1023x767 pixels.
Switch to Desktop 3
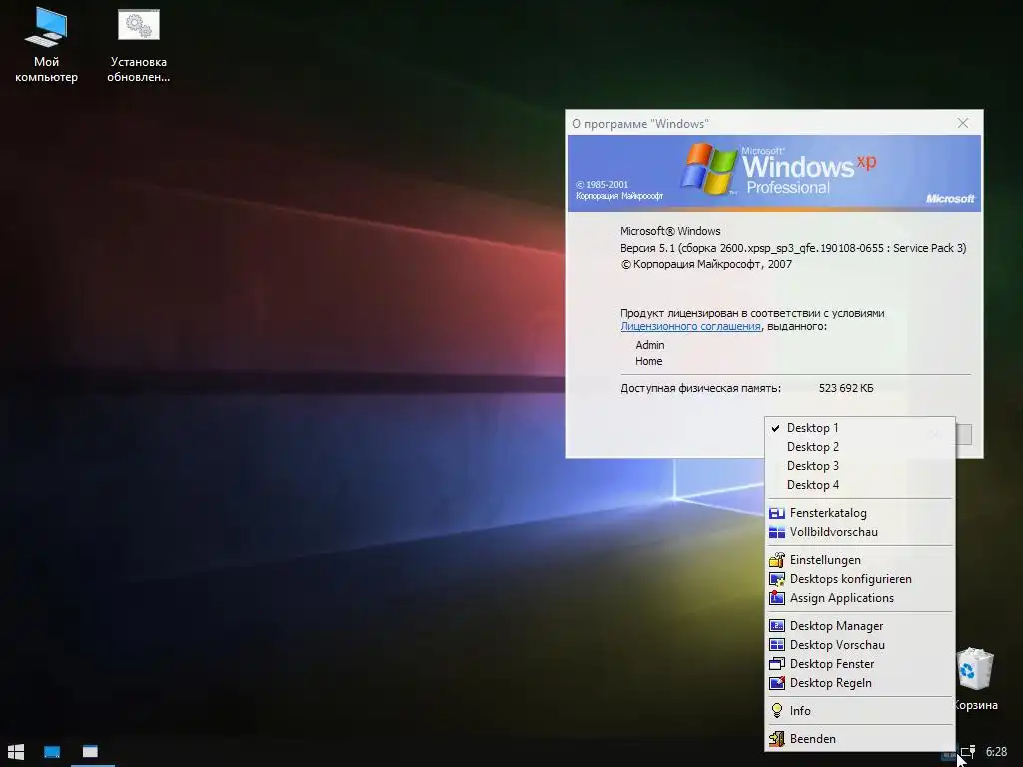coord(859,466)
